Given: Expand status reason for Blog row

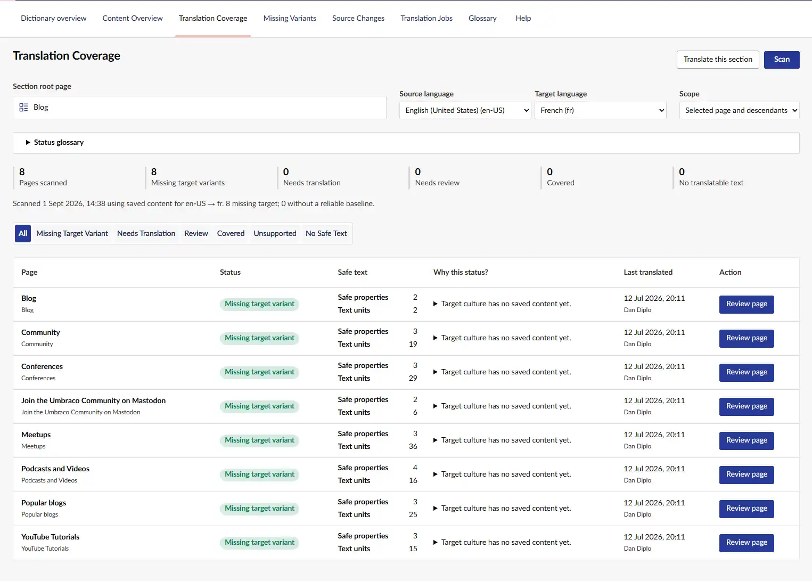Looking at the screenshot, I should click(502, 304).
